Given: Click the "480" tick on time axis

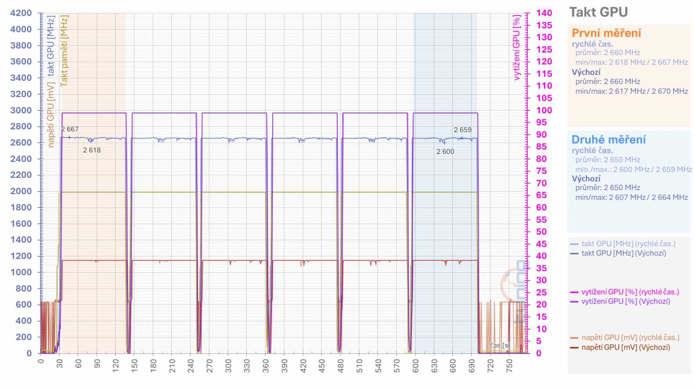Looking at the screenshot, I should coord(341,366).
